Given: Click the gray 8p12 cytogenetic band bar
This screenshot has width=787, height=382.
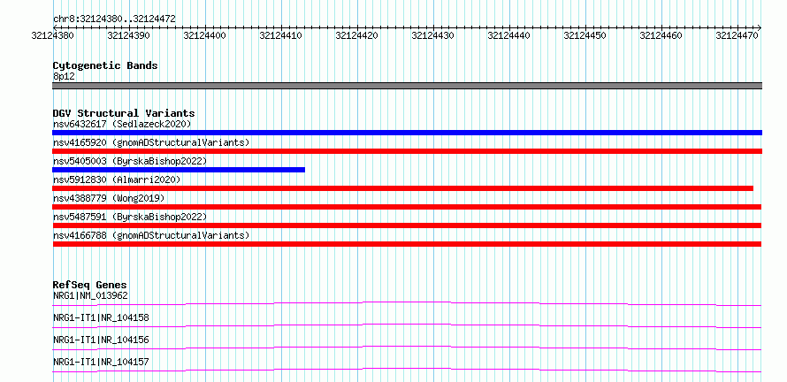Looking at the screenshot, I should coord(407,86).
